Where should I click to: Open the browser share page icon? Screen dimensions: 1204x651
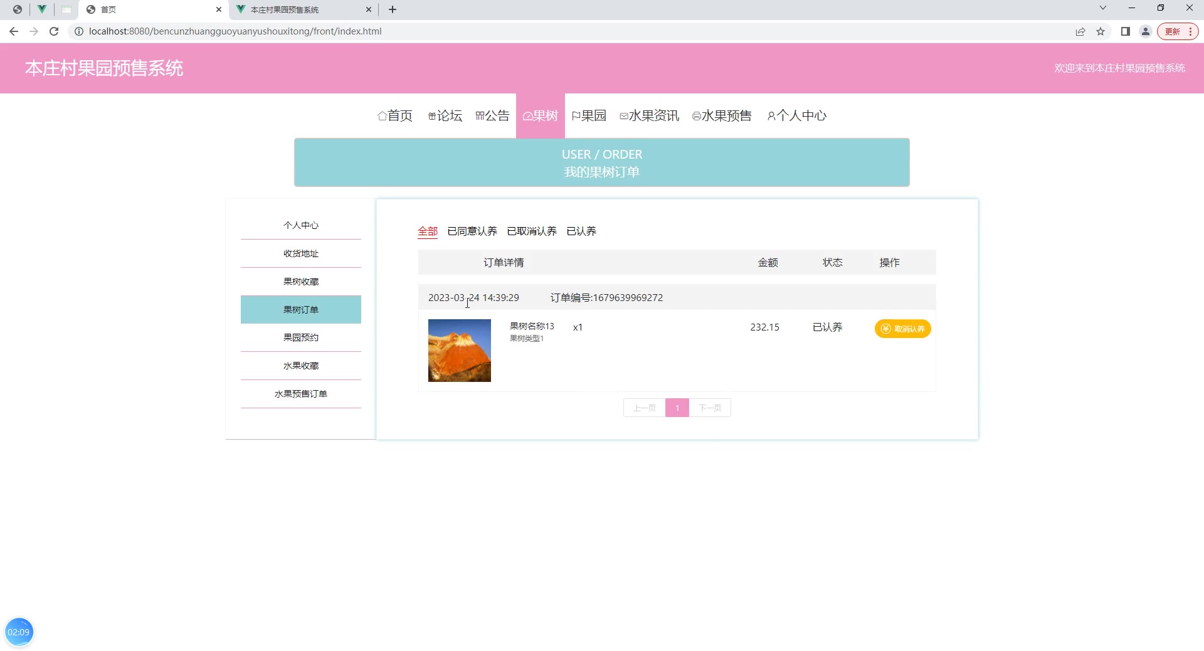click(1080, 31)
